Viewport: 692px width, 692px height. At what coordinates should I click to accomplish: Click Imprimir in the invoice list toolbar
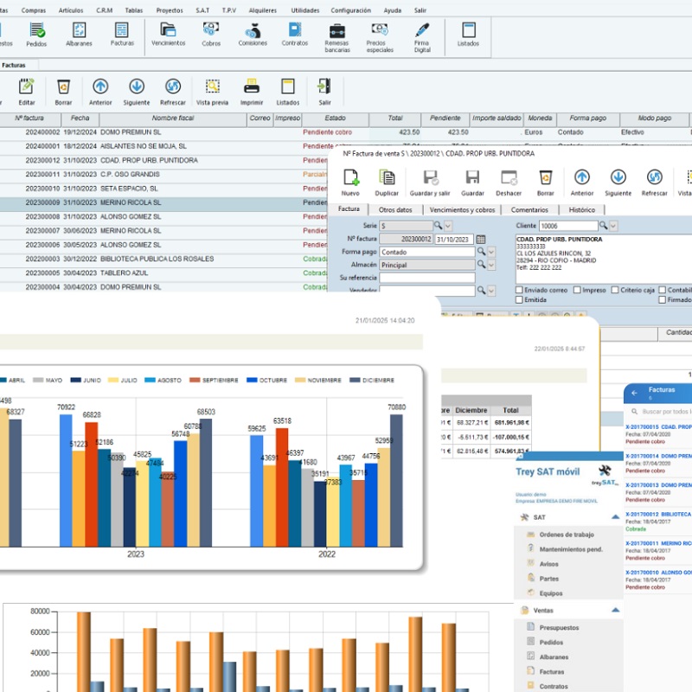252,92
